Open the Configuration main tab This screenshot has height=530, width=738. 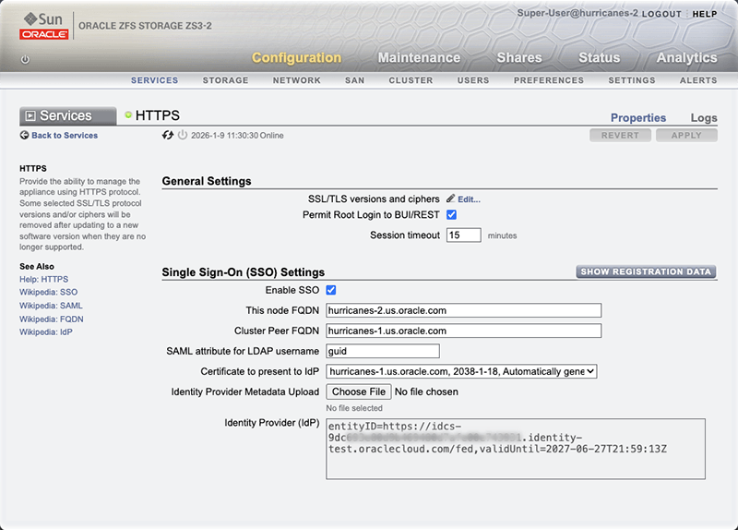pos(296,57)
